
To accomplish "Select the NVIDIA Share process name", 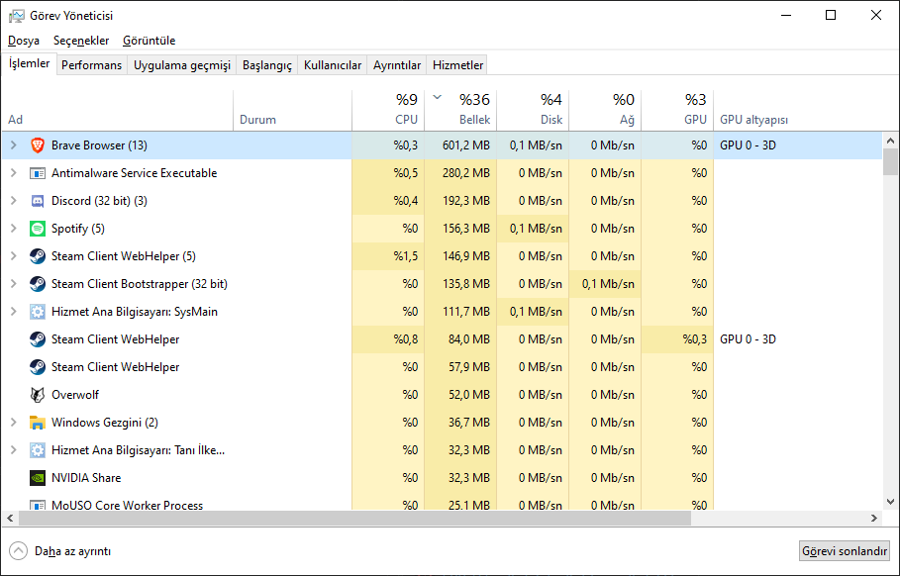I will click(x=86, y=477).
